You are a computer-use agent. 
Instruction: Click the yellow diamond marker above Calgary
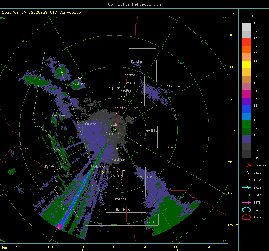tap(118, 172)
